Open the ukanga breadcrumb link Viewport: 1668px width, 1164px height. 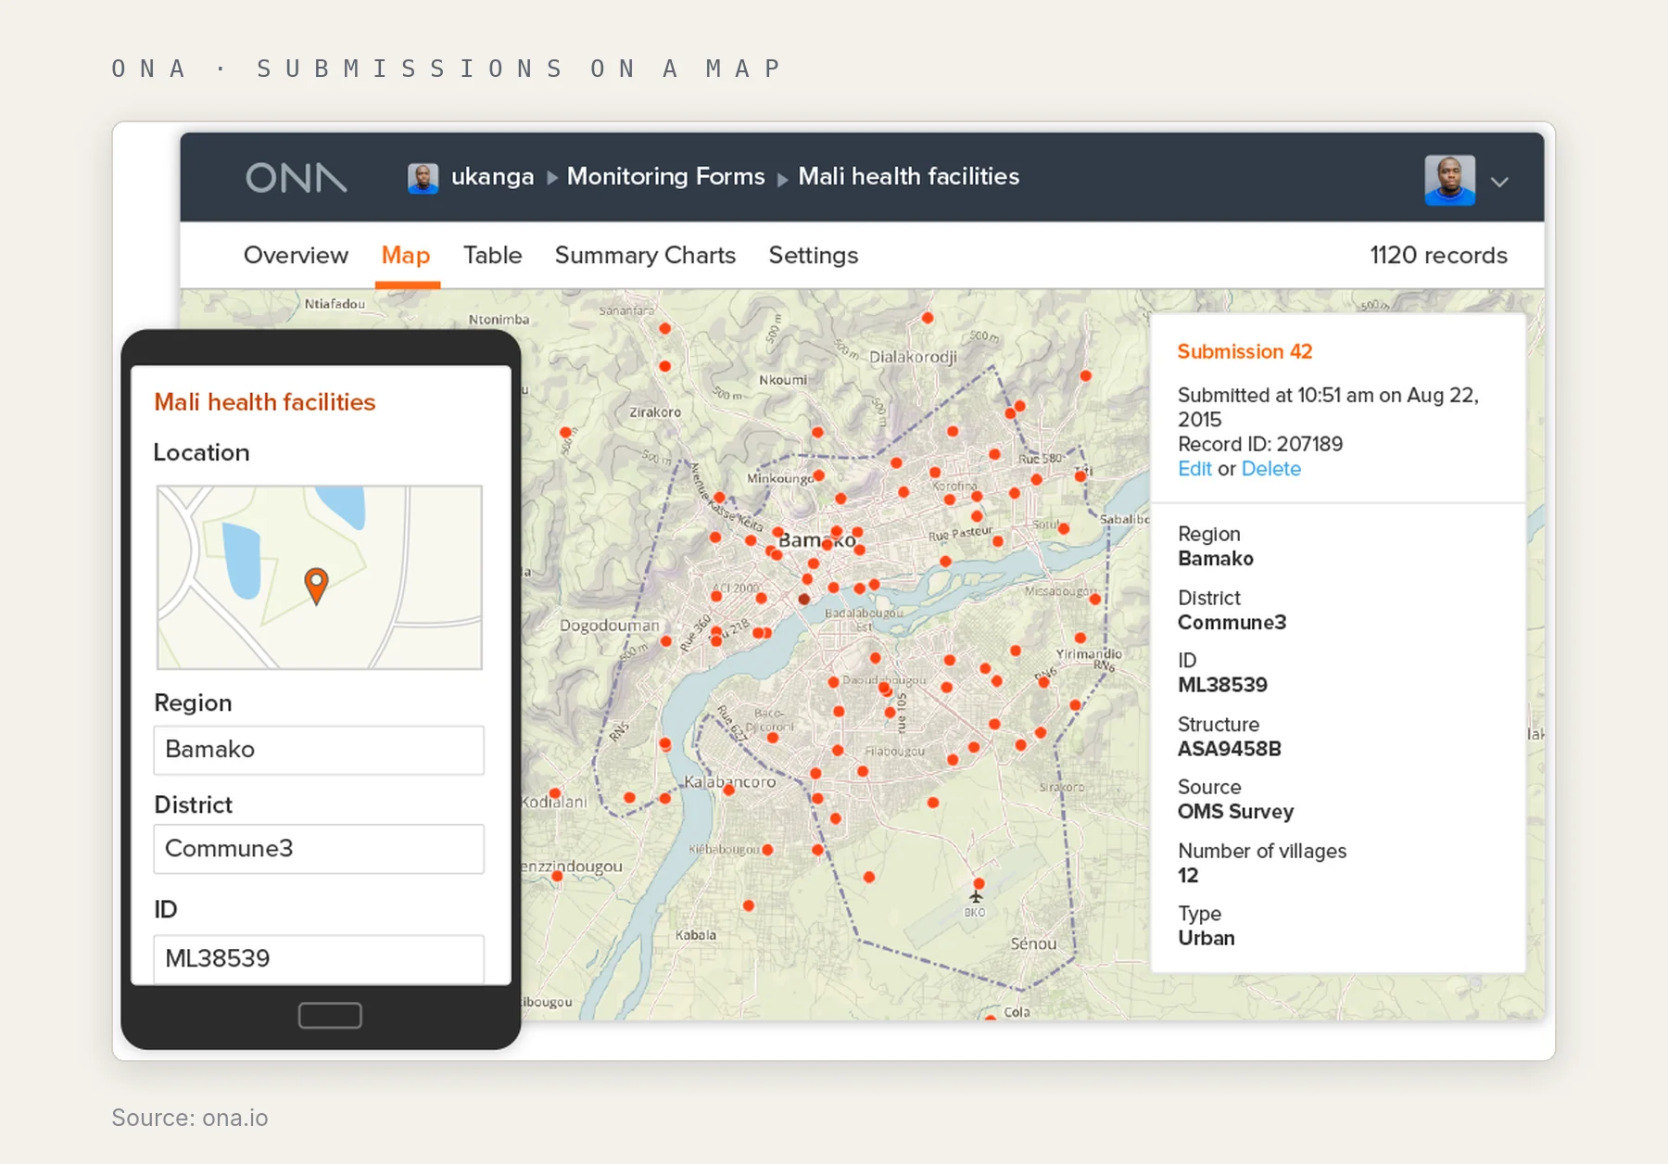click(x=492, y=176)
